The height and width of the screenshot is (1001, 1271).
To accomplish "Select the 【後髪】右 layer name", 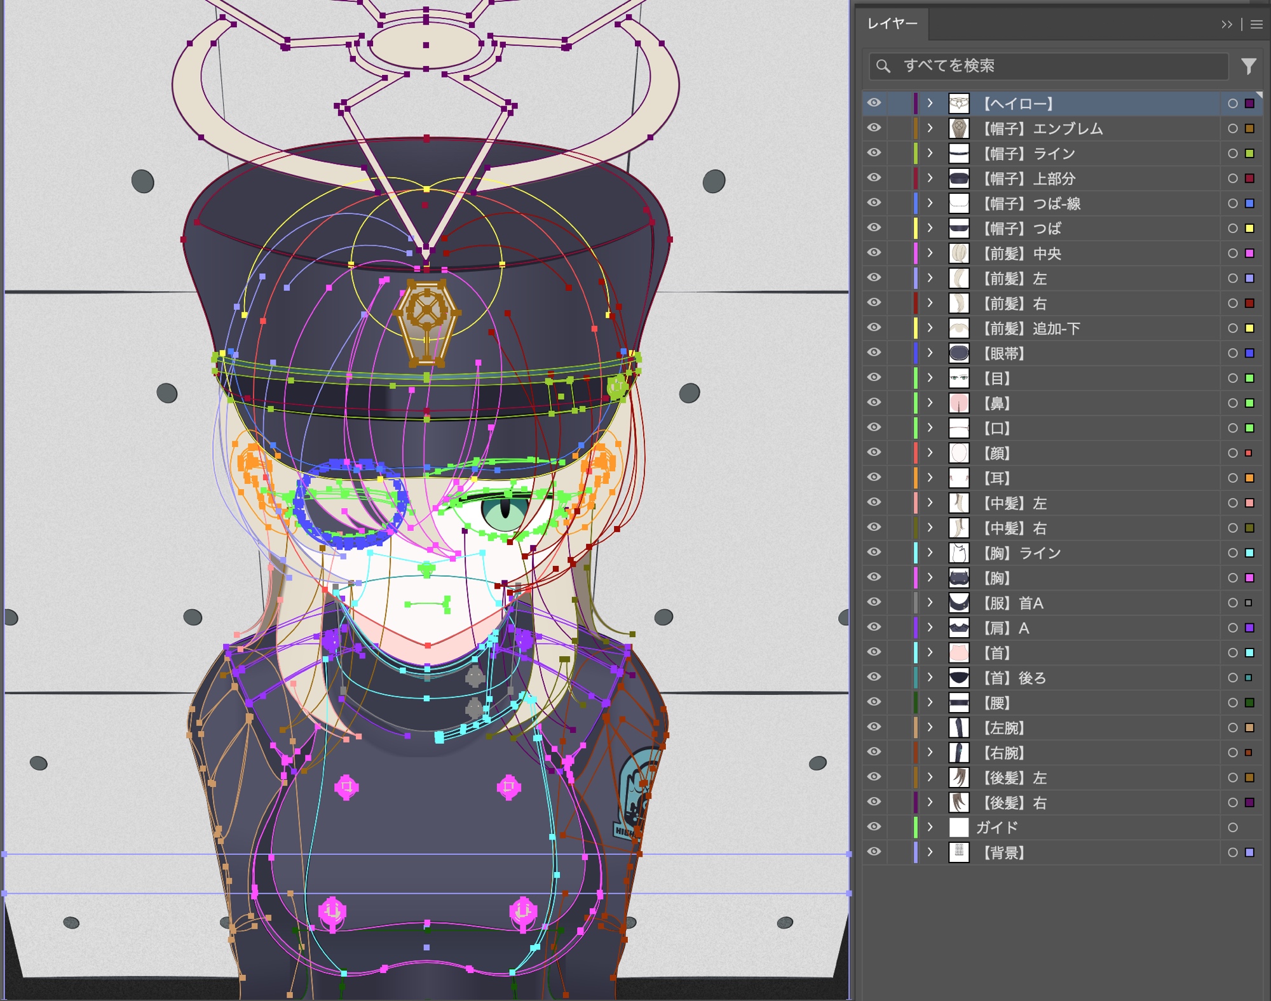I will 1014,803.
